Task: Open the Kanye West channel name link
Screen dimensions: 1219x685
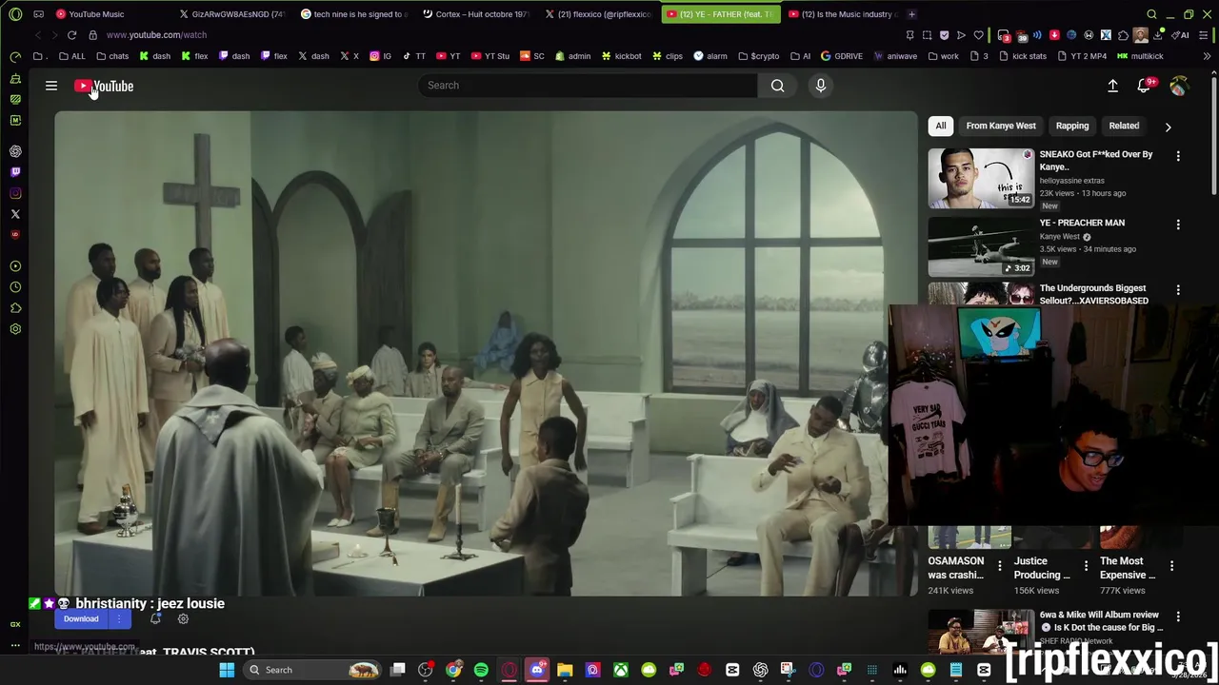Action: coord(1060,237)
